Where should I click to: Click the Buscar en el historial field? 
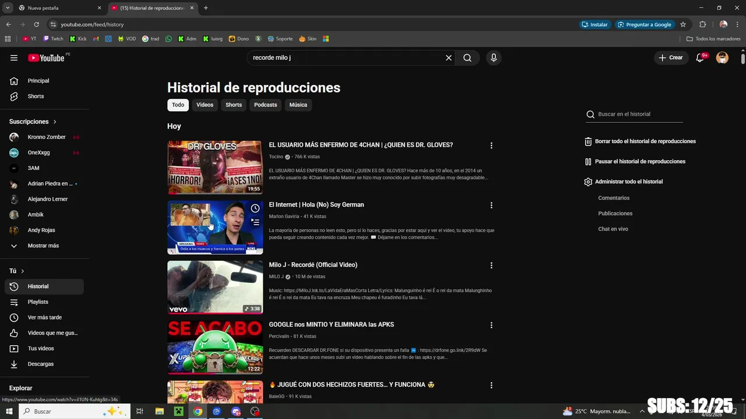pos(634,114)
